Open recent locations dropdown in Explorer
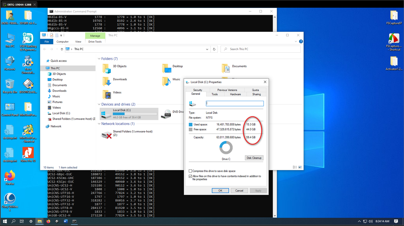This screenshot has width=404, height=226. click(x=57, y=49)
